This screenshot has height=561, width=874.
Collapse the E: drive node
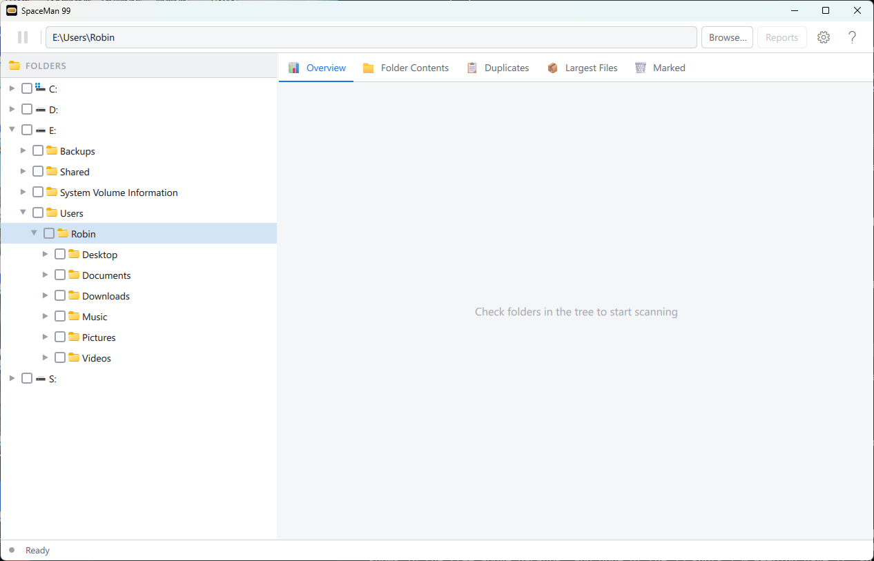pos(12,130)
